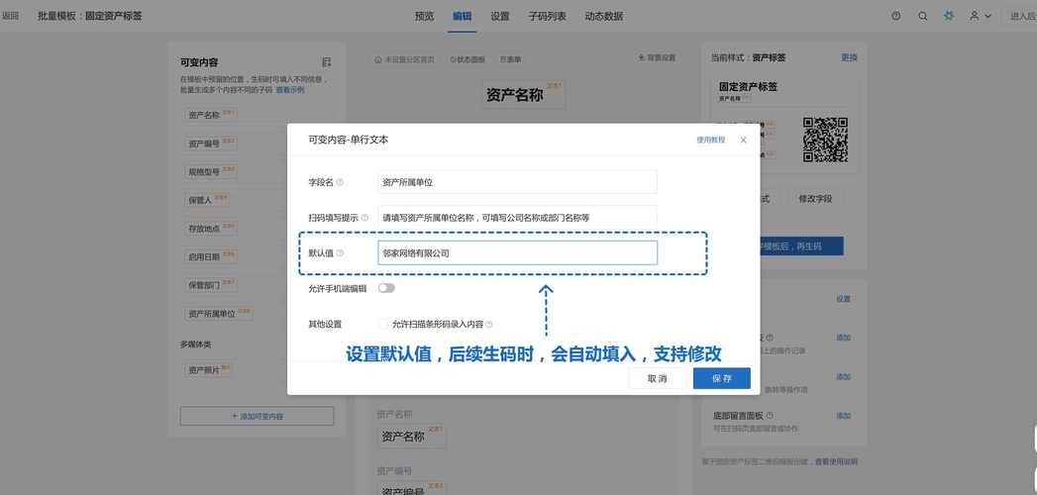Click the 返回 link at top left
The image size is (1037, 495).
(x=10, y=16)
